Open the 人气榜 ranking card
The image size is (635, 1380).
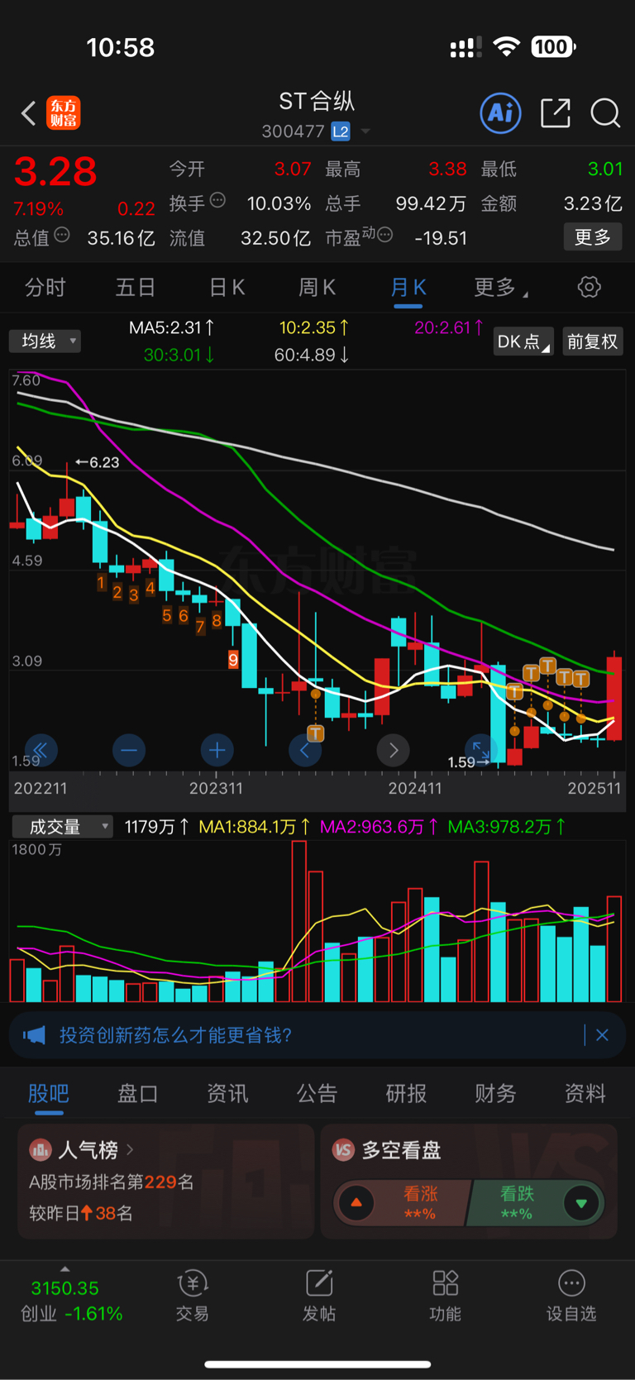point(165,1181)
